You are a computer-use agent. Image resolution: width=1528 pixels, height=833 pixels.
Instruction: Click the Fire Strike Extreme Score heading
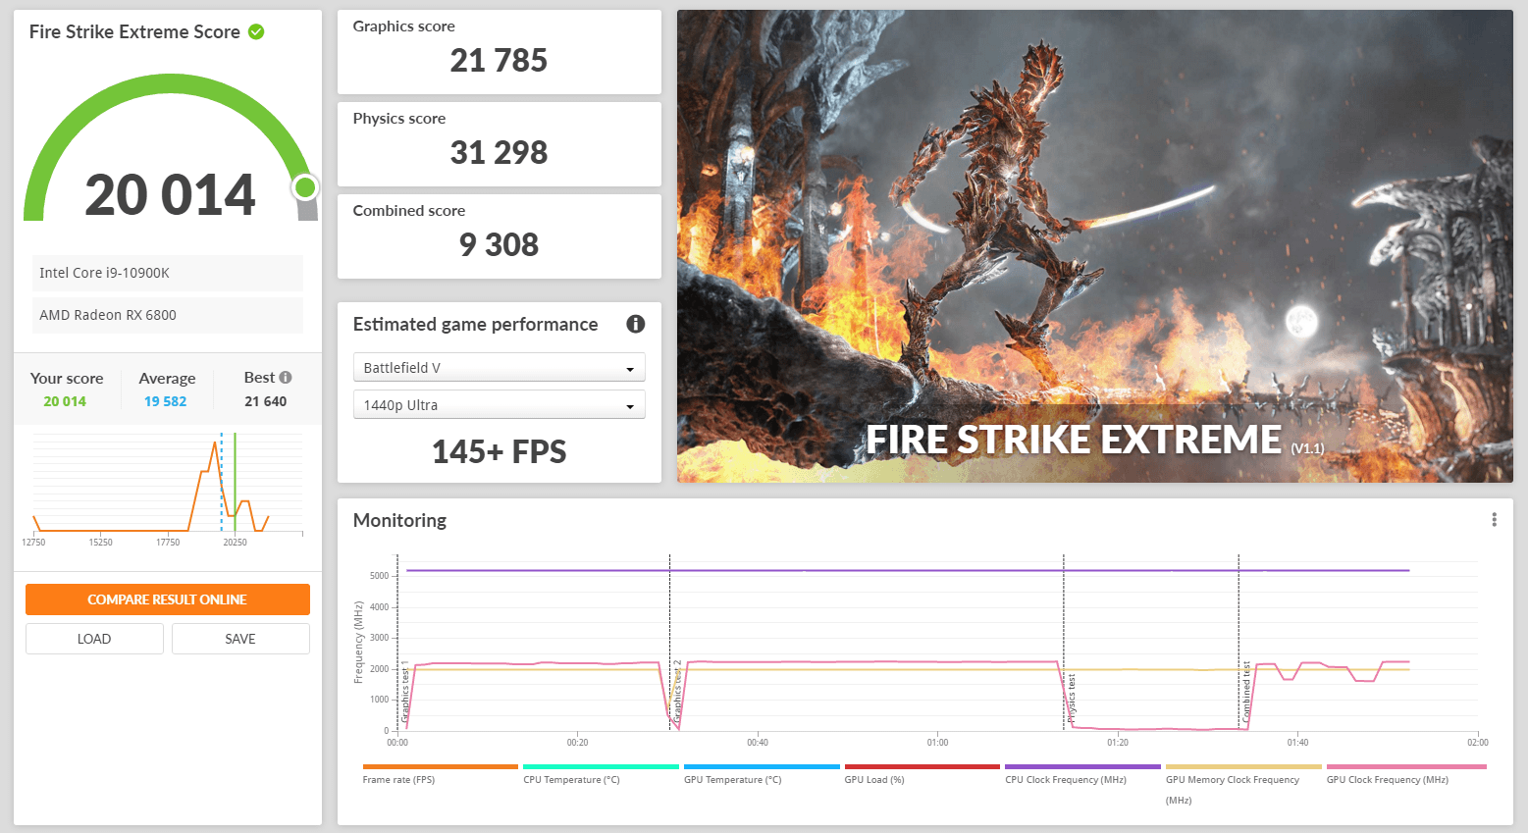pyautogui.click(x=134, y=31)
